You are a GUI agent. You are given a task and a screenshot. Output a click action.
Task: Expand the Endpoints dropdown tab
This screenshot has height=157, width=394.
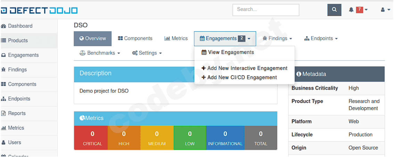[321, 39]
